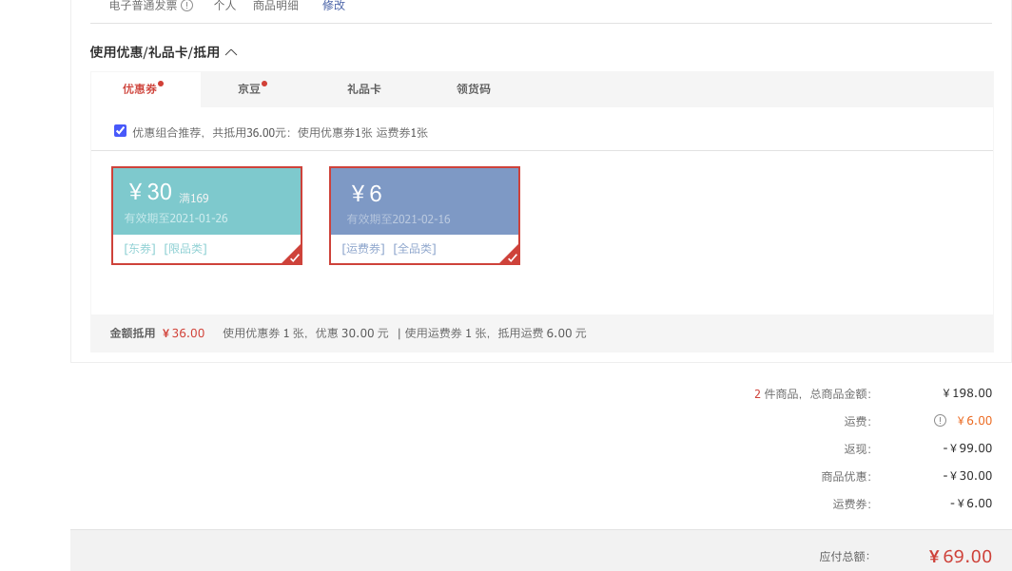The height and width of the screenshot is (571, 1012).
Task: Click the 使用优惠/礼品卡/抵用 heading
Action: 155,52
